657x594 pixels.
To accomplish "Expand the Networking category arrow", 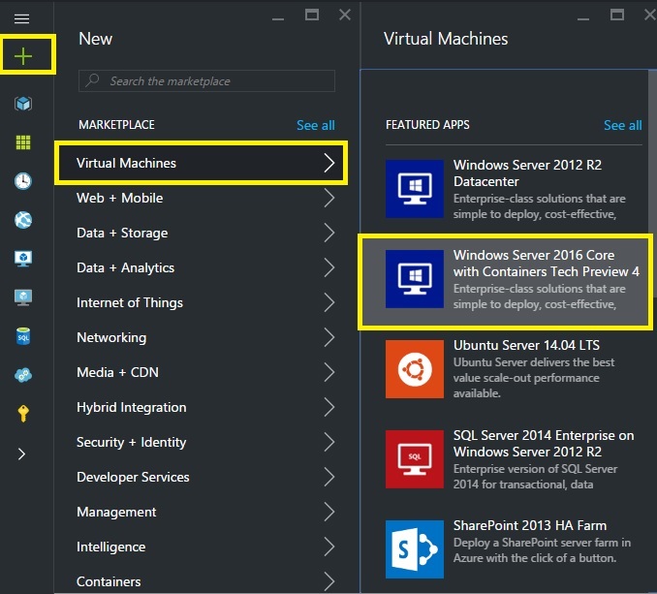I will click(328, 338).
